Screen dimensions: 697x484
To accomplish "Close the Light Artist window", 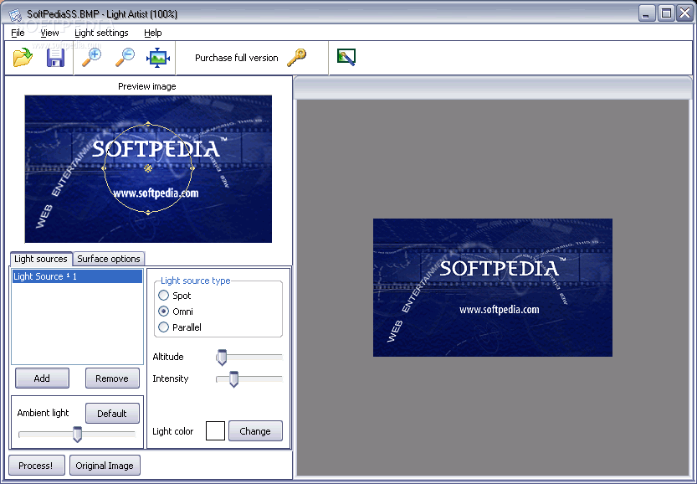I will click(684, 13).
